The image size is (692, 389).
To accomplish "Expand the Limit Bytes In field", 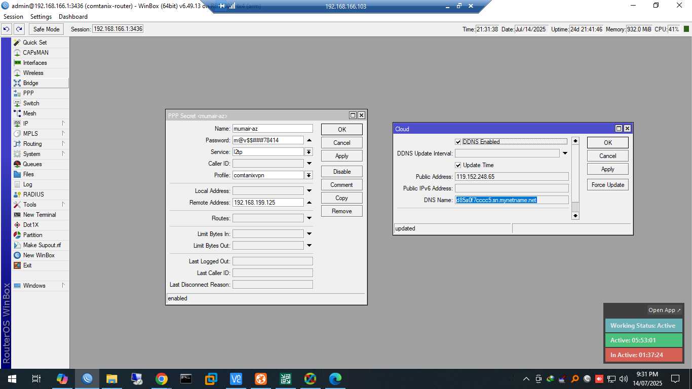I will (x=310, y=234).
